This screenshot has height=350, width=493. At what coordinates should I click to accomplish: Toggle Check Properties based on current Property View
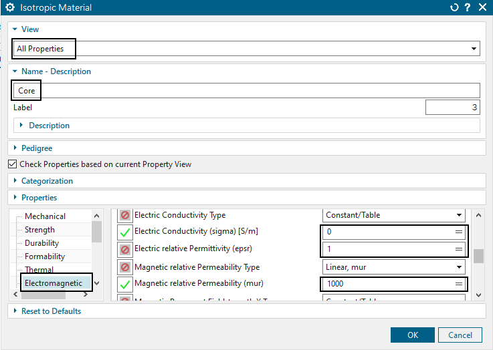[12, 164]
